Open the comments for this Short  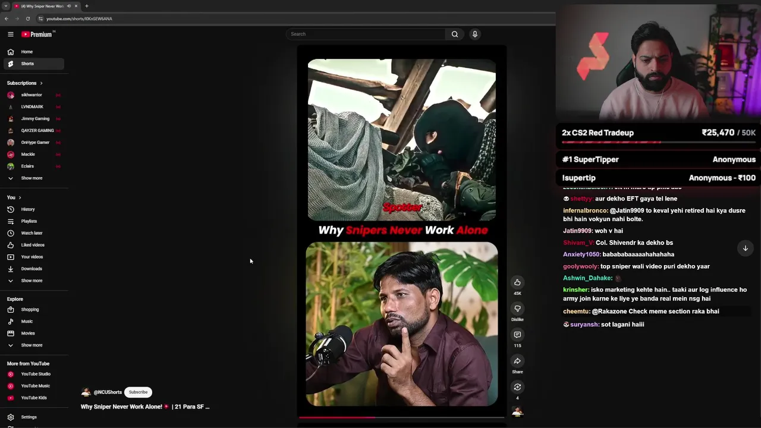[x=517, y=335]
